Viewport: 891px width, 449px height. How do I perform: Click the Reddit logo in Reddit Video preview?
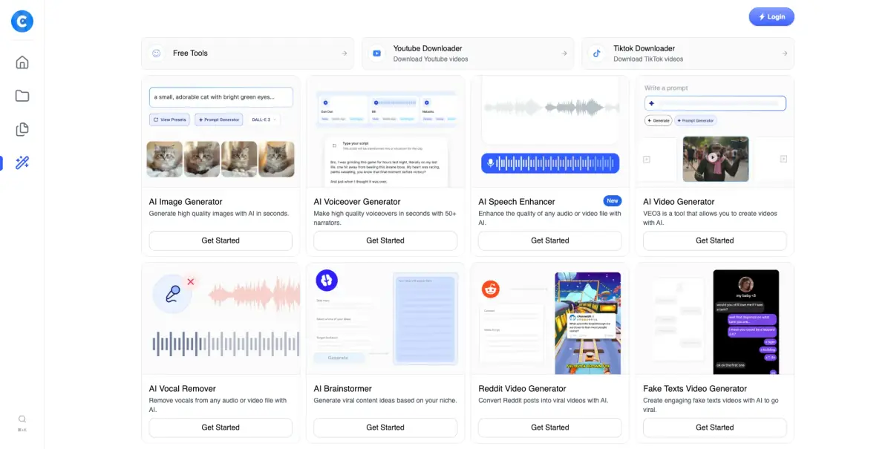(491, 289)
